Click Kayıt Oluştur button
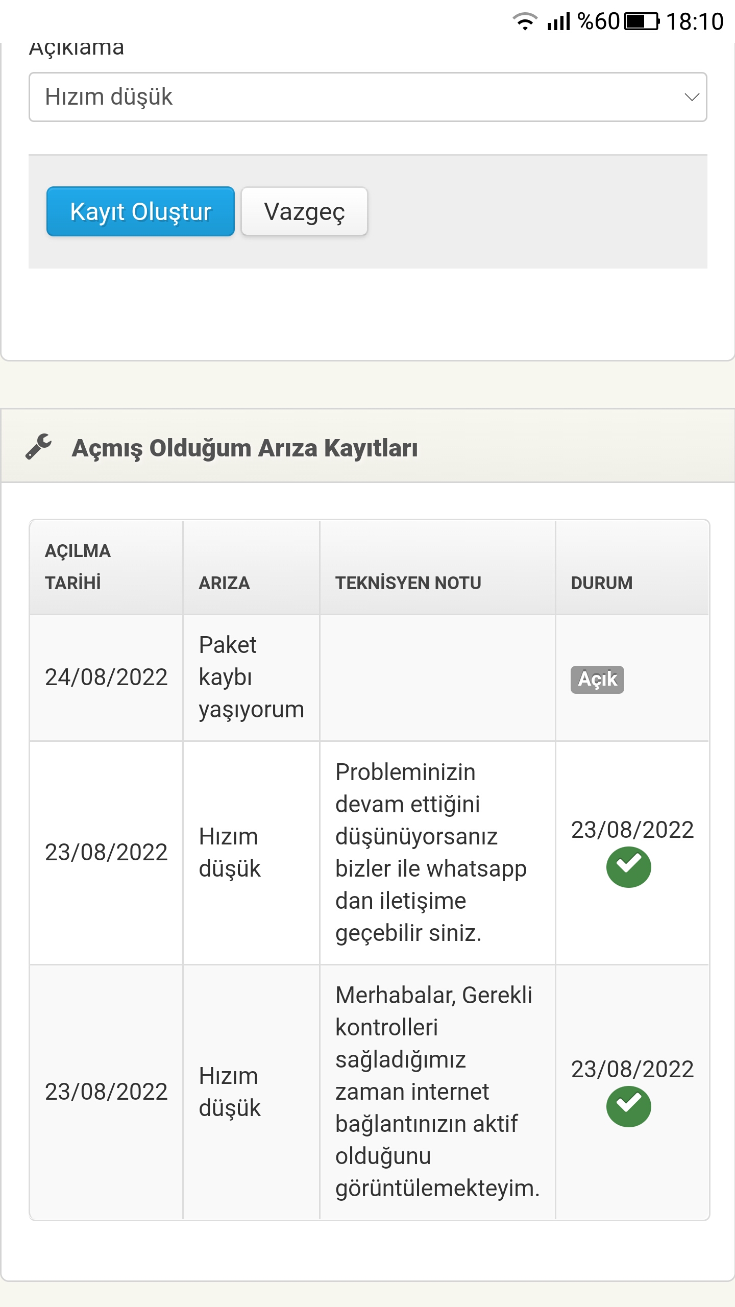This screenshot has width=735, height=1307. pyautogui.click(x=140, y=211)
